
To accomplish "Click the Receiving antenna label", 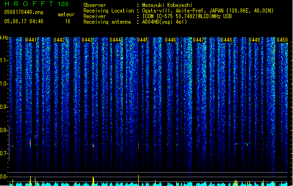I will coord(107,22).
